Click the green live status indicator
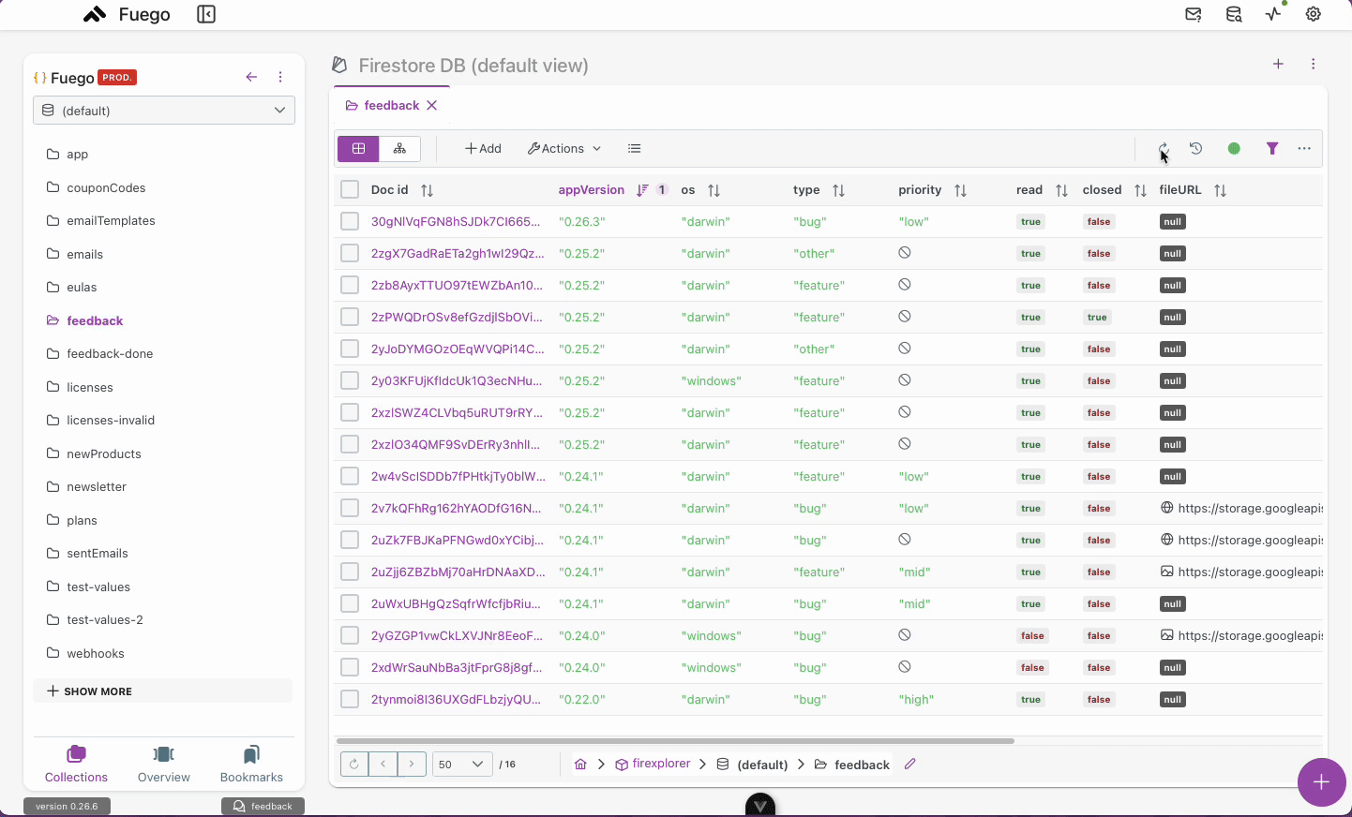This screenshot has height=817, width=1352. click(1234, 148)
